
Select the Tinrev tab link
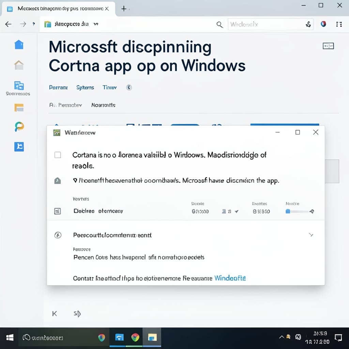[x=109, y=88]
